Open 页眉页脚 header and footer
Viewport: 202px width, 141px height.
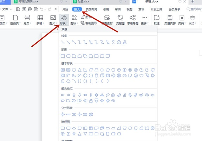coord(170,20)
